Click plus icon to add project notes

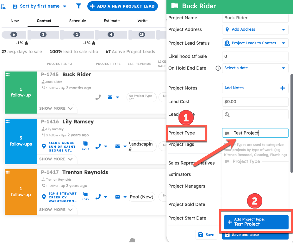(283, 88)
